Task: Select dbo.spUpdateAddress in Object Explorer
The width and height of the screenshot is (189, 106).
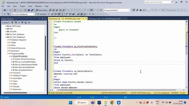Action: [24, 70]
